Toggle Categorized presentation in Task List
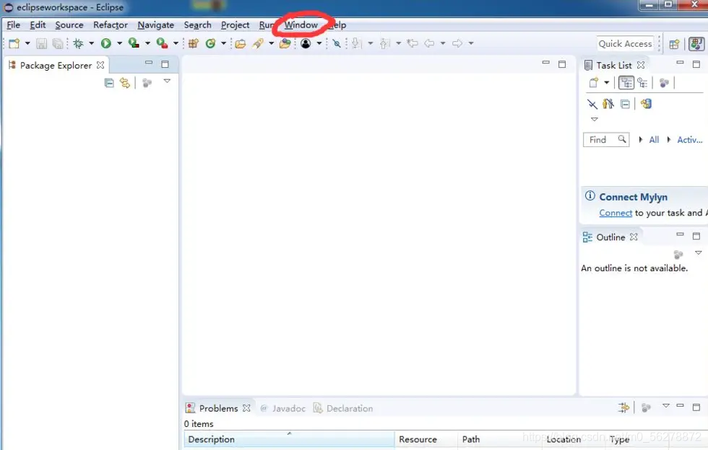The image size is (708, 450). point(626,82)
